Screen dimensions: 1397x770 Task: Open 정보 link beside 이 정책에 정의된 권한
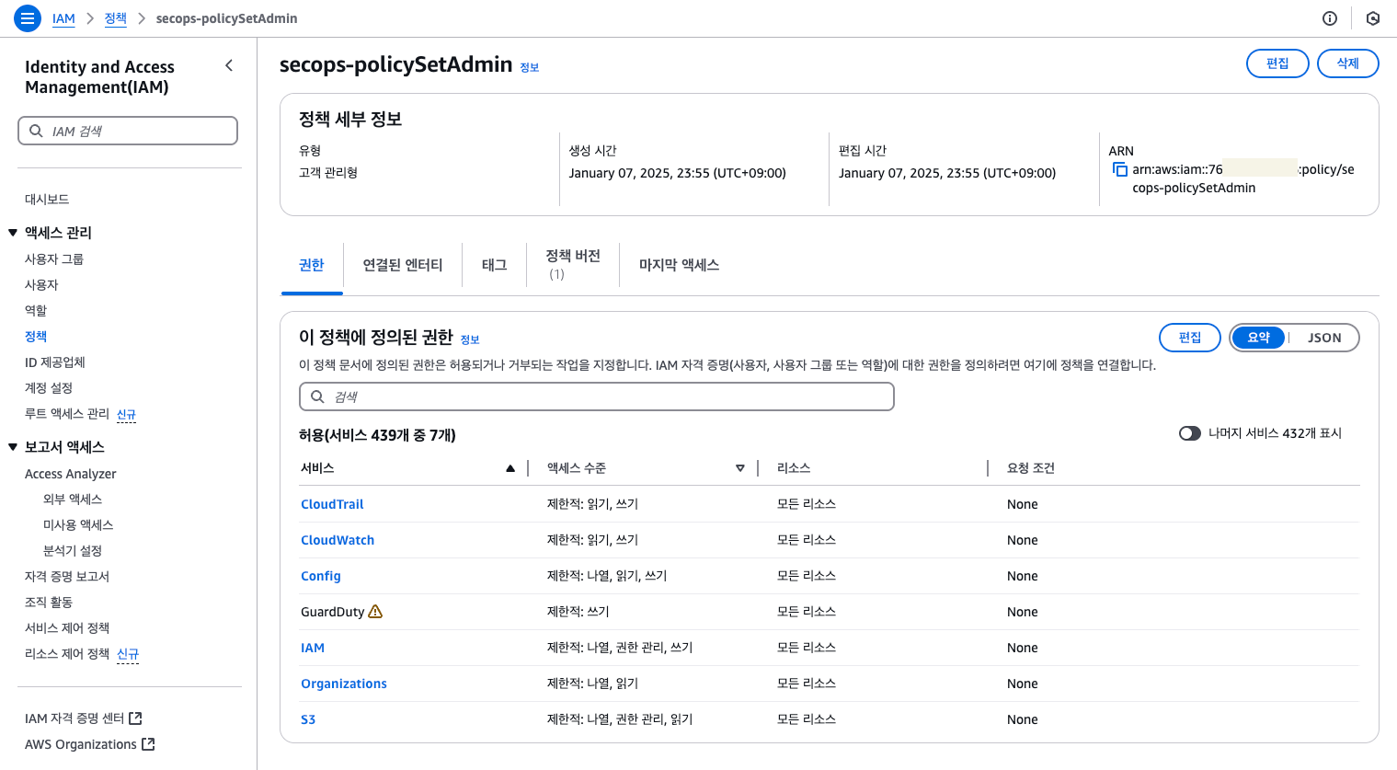click(470, 339)
